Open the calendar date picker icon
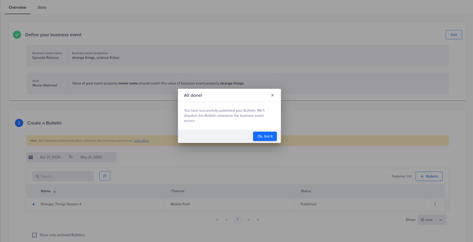The width and height of the screenshot is (473, 242). (31, 157)
